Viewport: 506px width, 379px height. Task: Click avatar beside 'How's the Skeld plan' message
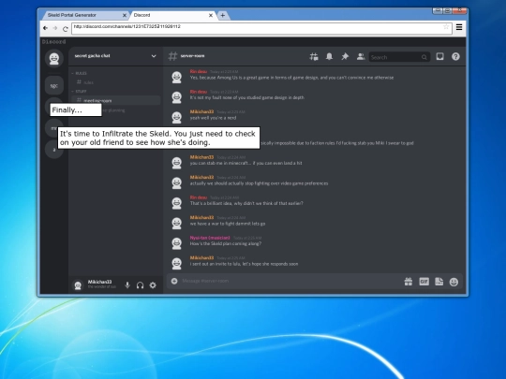point(176,243)
